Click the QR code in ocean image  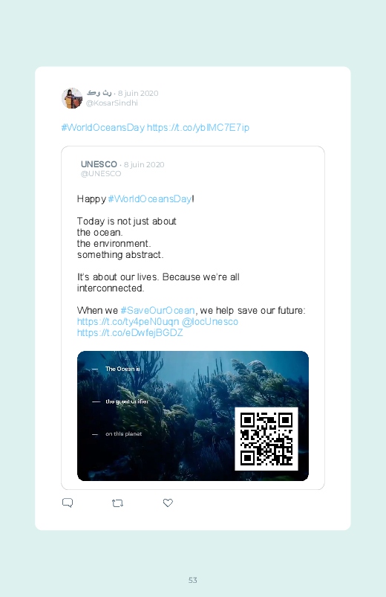(x=266, y=439)
